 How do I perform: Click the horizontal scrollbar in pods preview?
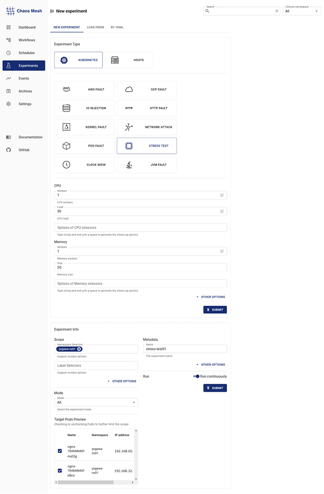point(85,482)
